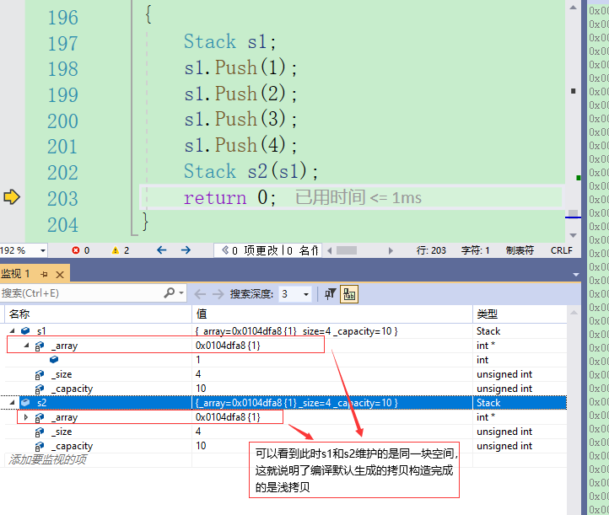Screen dimensions: 609x515
Task: Click the 字符: 1 status entry
Action: pos(476,250)
